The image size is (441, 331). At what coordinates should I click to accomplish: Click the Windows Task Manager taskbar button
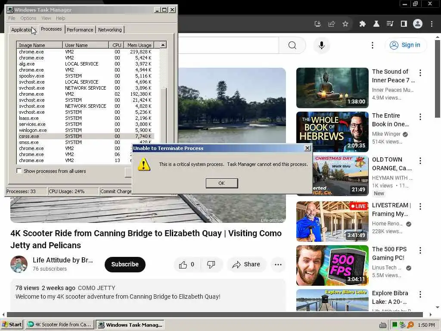[x=130, y=325]
